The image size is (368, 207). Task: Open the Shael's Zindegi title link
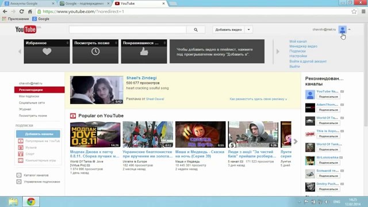click(x=141, y=78)
